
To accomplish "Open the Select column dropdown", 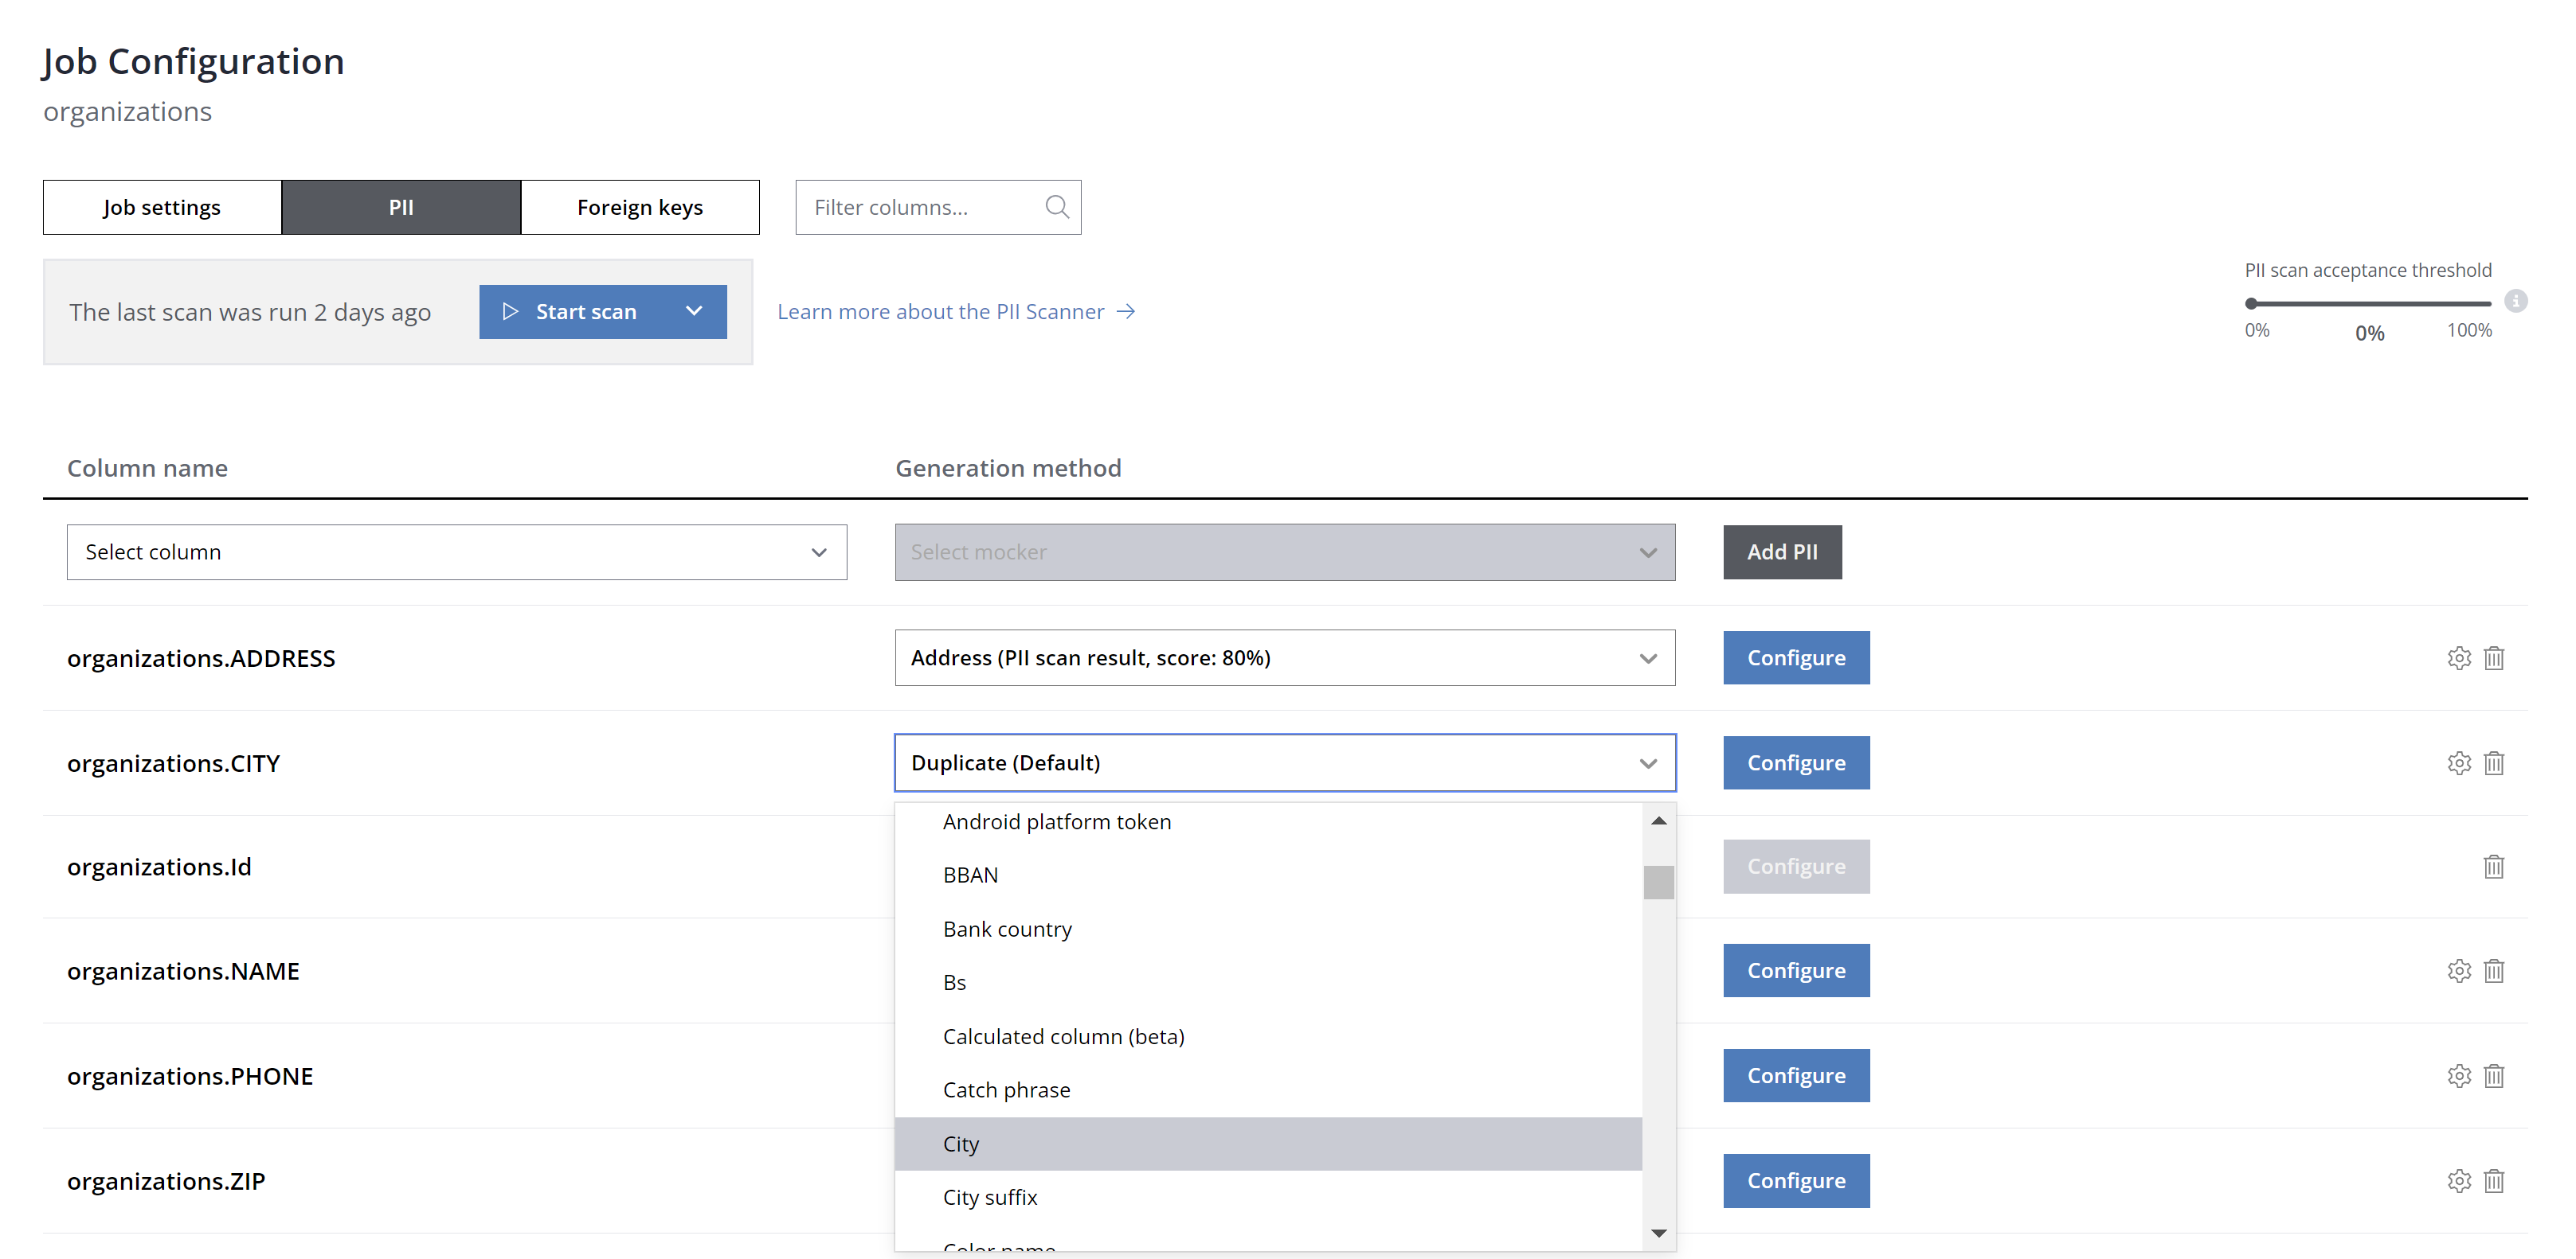I will pyautogui.click(x=456, y=552).
